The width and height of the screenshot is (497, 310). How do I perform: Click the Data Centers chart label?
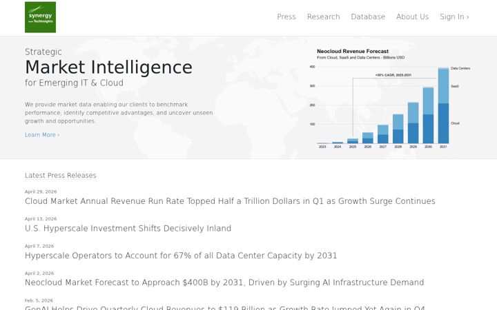[460, 68]
